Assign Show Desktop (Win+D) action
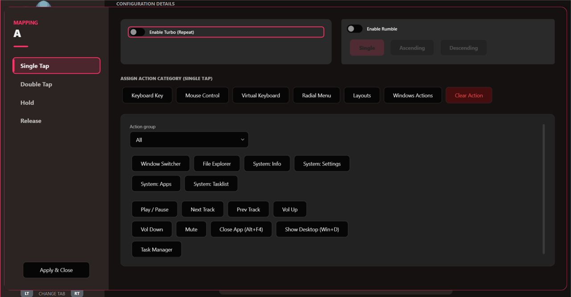571x297 pixels. (312, 229)
